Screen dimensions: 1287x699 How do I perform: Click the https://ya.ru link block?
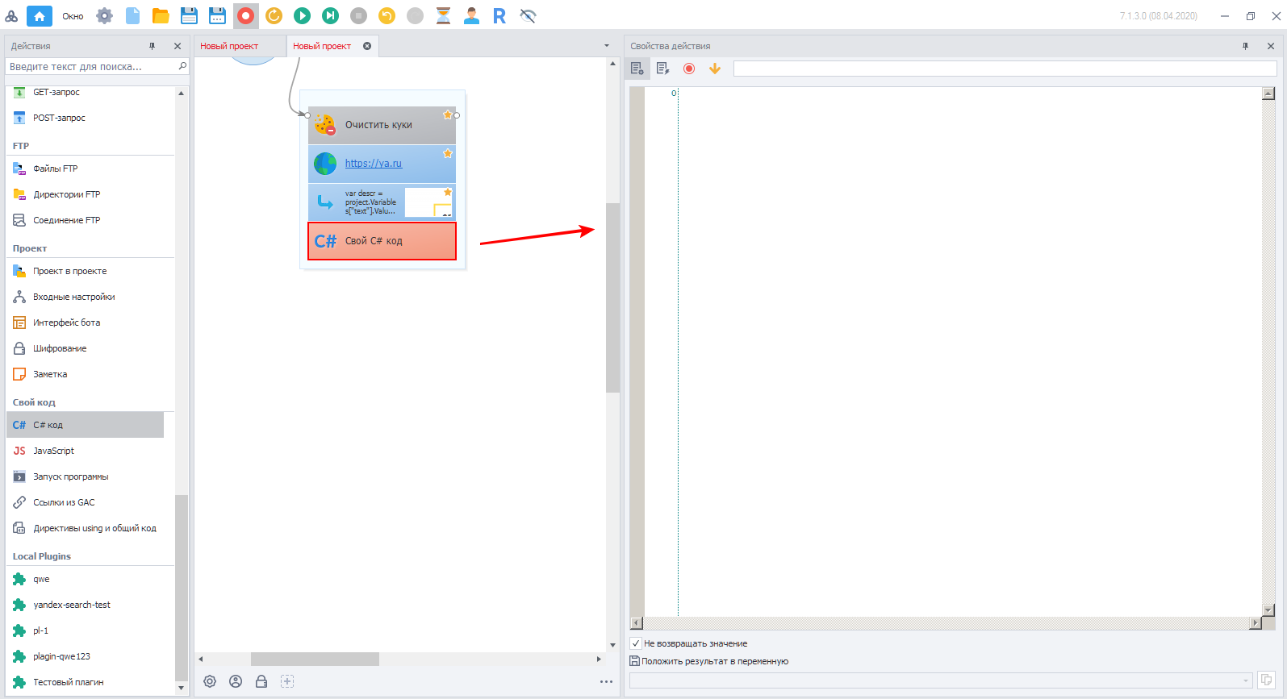(382, 164)
